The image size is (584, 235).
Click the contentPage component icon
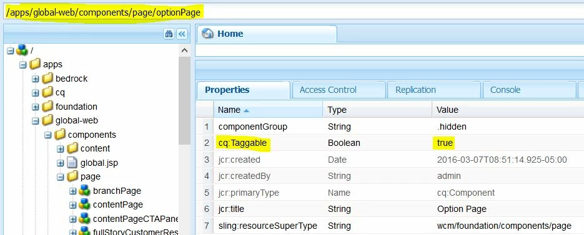click(x=85, y=204)
